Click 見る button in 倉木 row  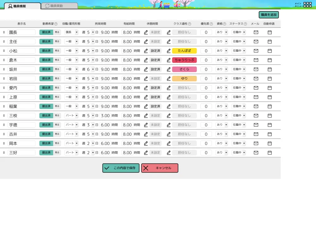point(57,60)
